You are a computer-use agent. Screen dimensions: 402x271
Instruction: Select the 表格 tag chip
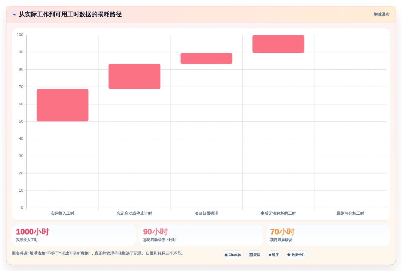tap(254, 255)
